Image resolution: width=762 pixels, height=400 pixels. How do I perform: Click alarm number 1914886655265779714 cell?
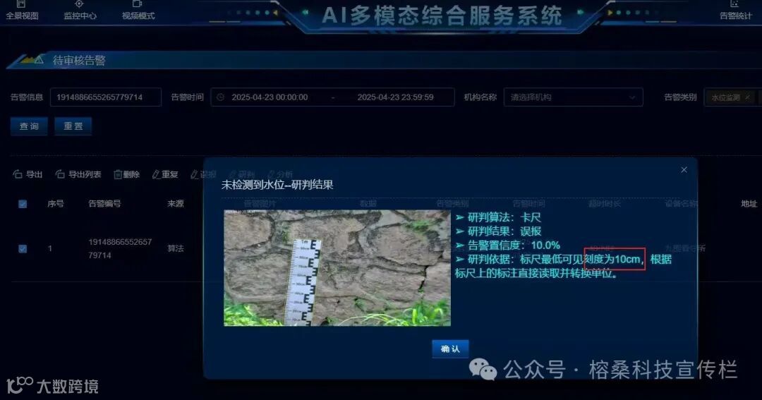[119, 248]
